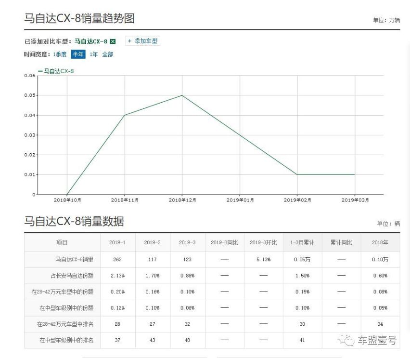Select the 1季度 time range
The width and height of the screenshot is (410, 358).
coord(60,54)
